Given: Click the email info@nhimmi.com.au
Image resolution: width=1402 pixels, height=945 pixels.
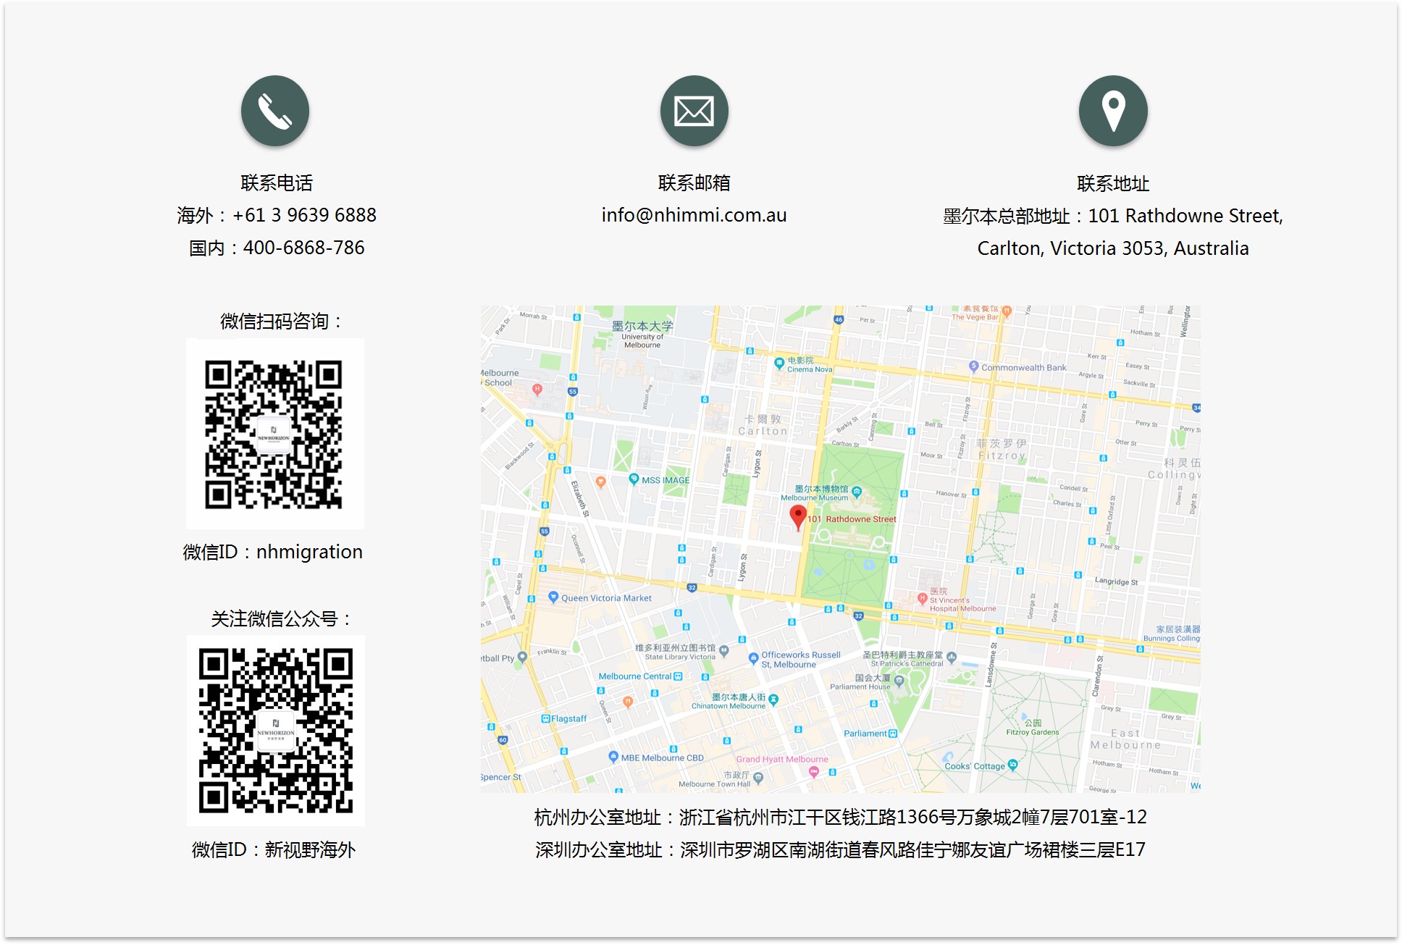Looking at the screenshot, I should coord(694,215).
